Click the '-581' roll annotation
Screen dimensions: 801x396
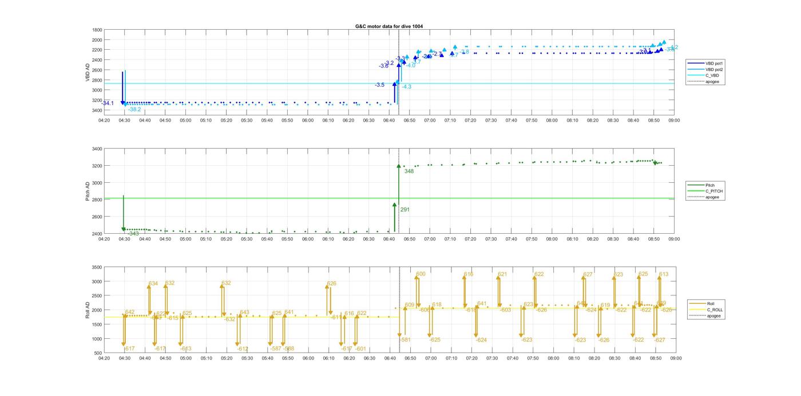(x=405, y=340)
